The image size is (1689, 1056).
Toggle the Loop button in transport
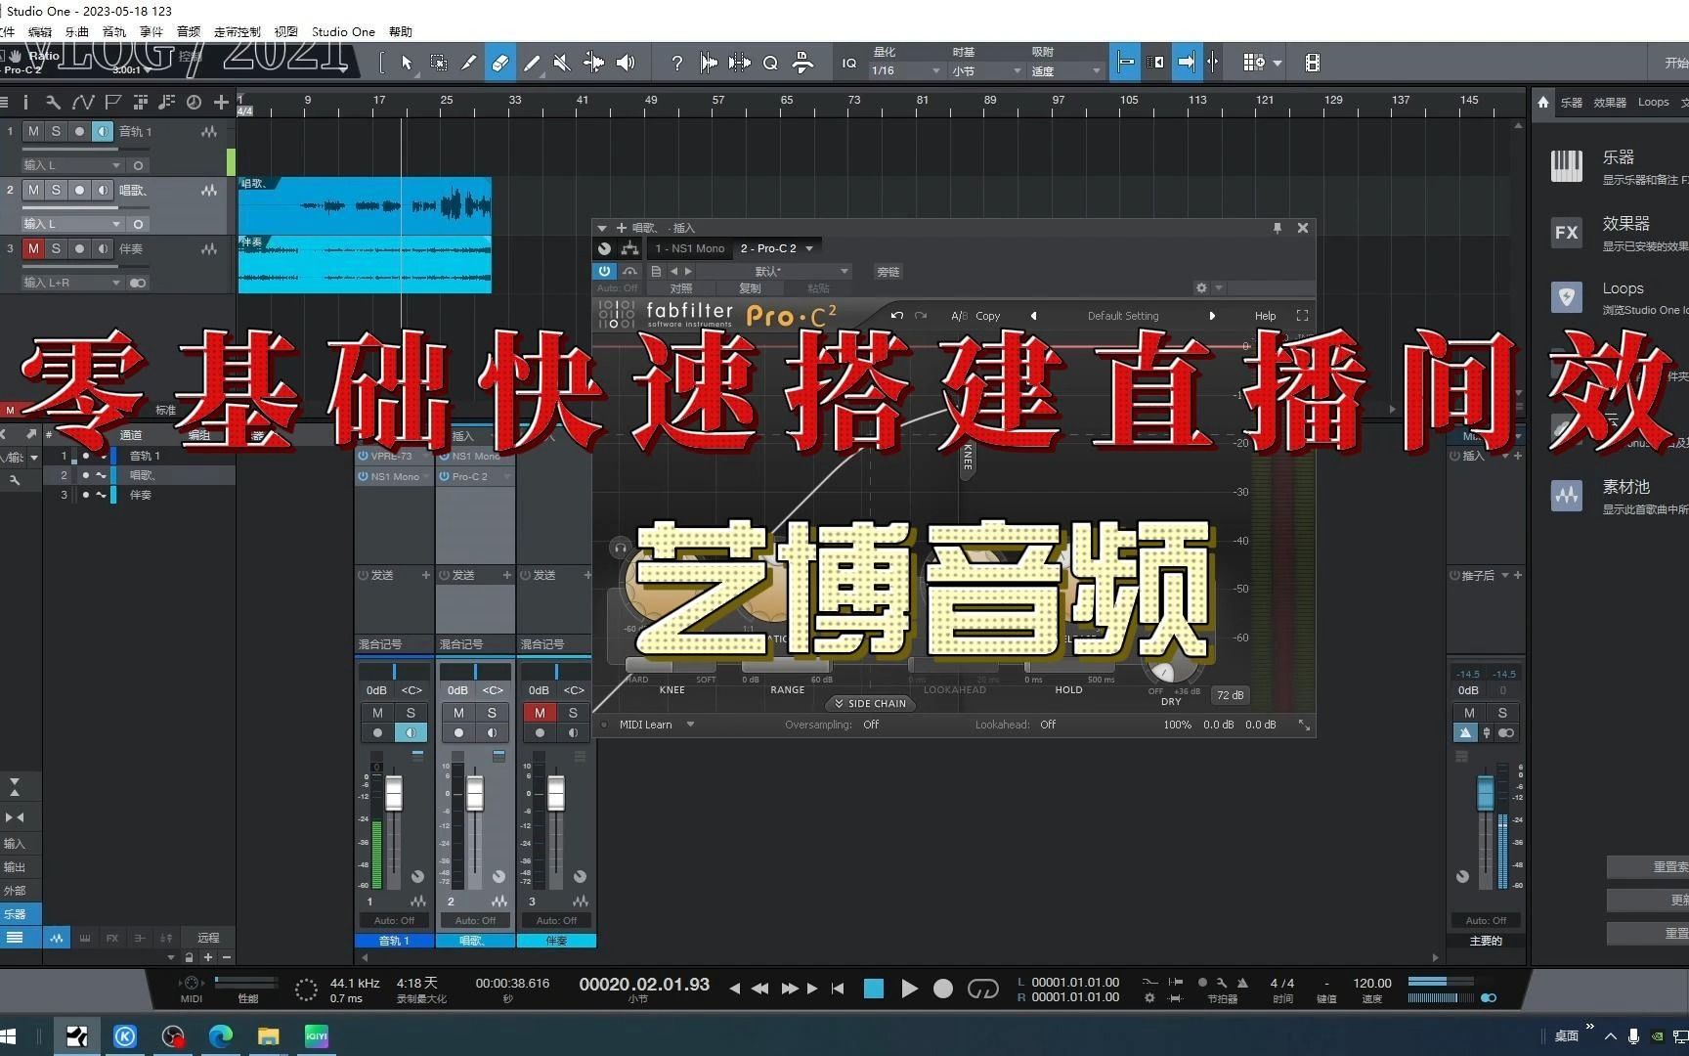(x=982, y=989)
